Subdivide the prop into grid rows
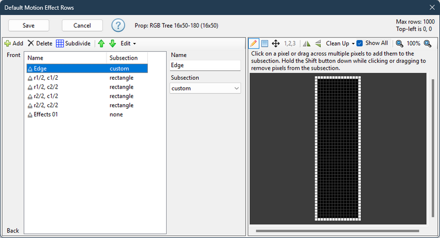Screen dimensions: 440x238 (73, 43)
